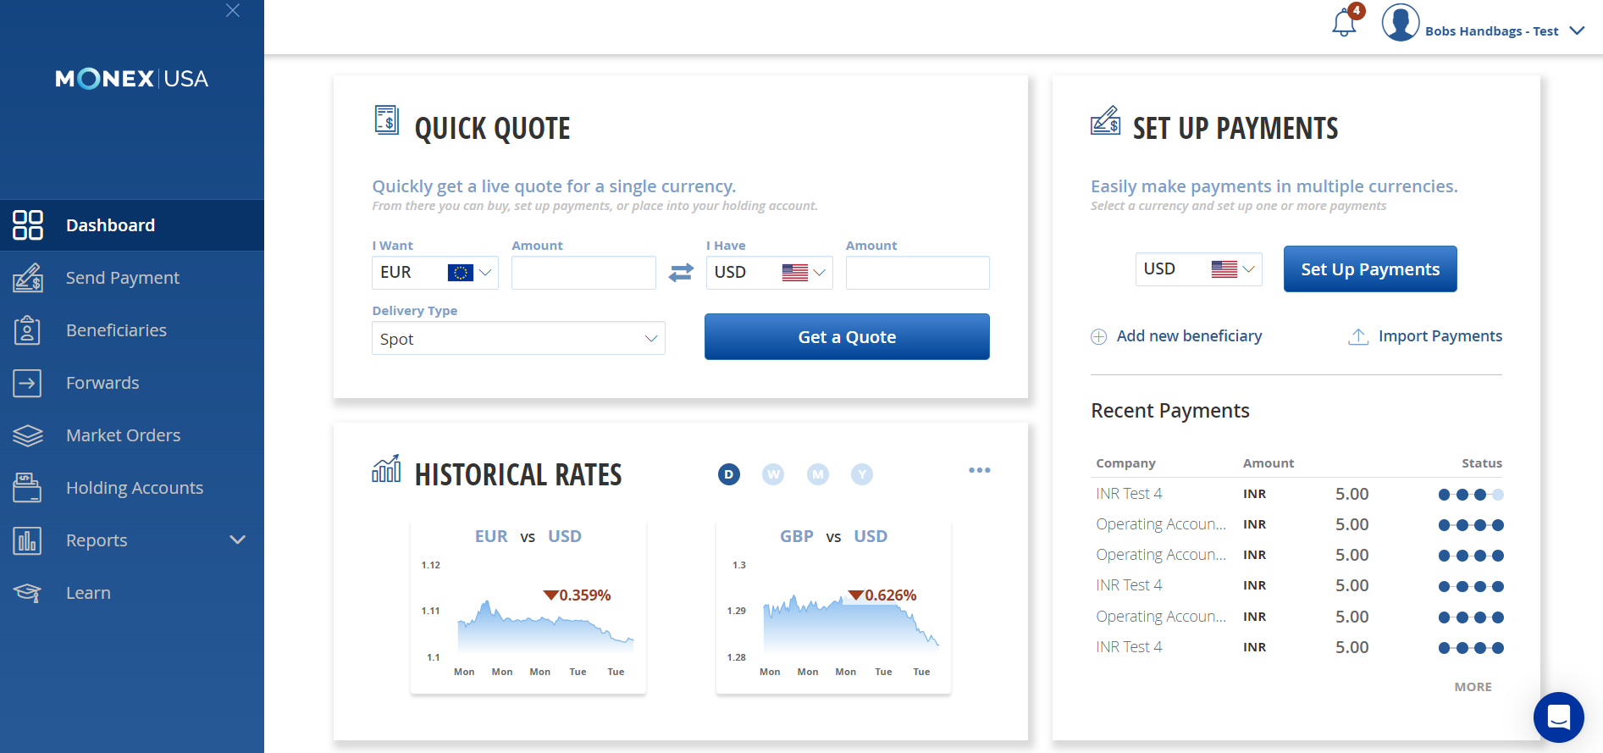Click the Quick Quote document icon
Screen dimensions: 1603x753
click(387, 120)
